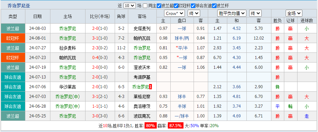Click the 87.5% cover rate badge
This screenshot has height=132, width=318.
pyautogui.click(x=175, y=126)
